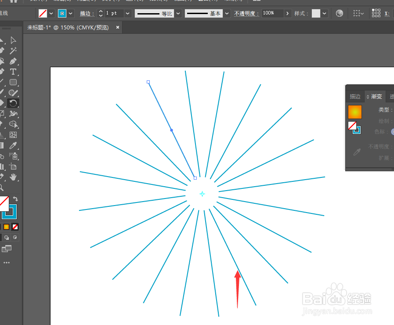Cycle gradient panel view with double-arrow

[368, 97]
